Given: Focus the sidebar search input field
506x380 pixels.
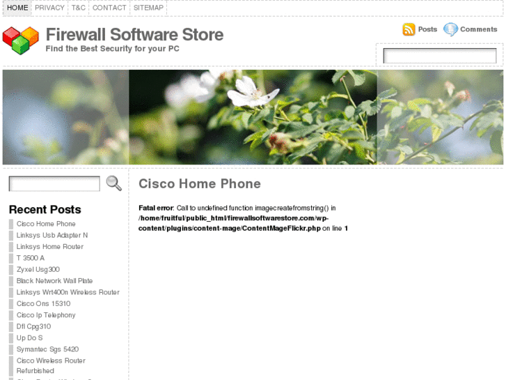Looking at the screenshot, I should point(54,183).
